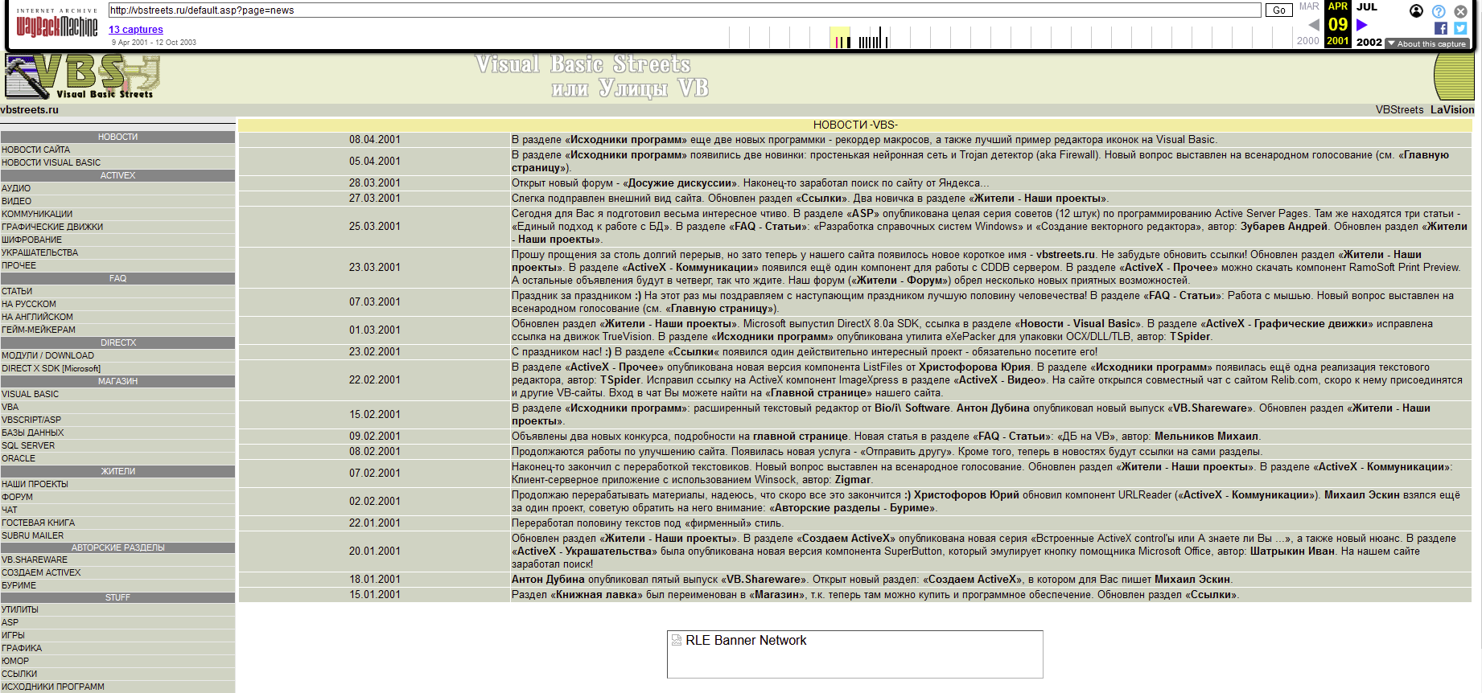The height and width of the screenshot is (693, 1482).
Task: Go to ГЕЙМ-МЕЙКЕРАМ in the sidebar
Action: point(39,330)
